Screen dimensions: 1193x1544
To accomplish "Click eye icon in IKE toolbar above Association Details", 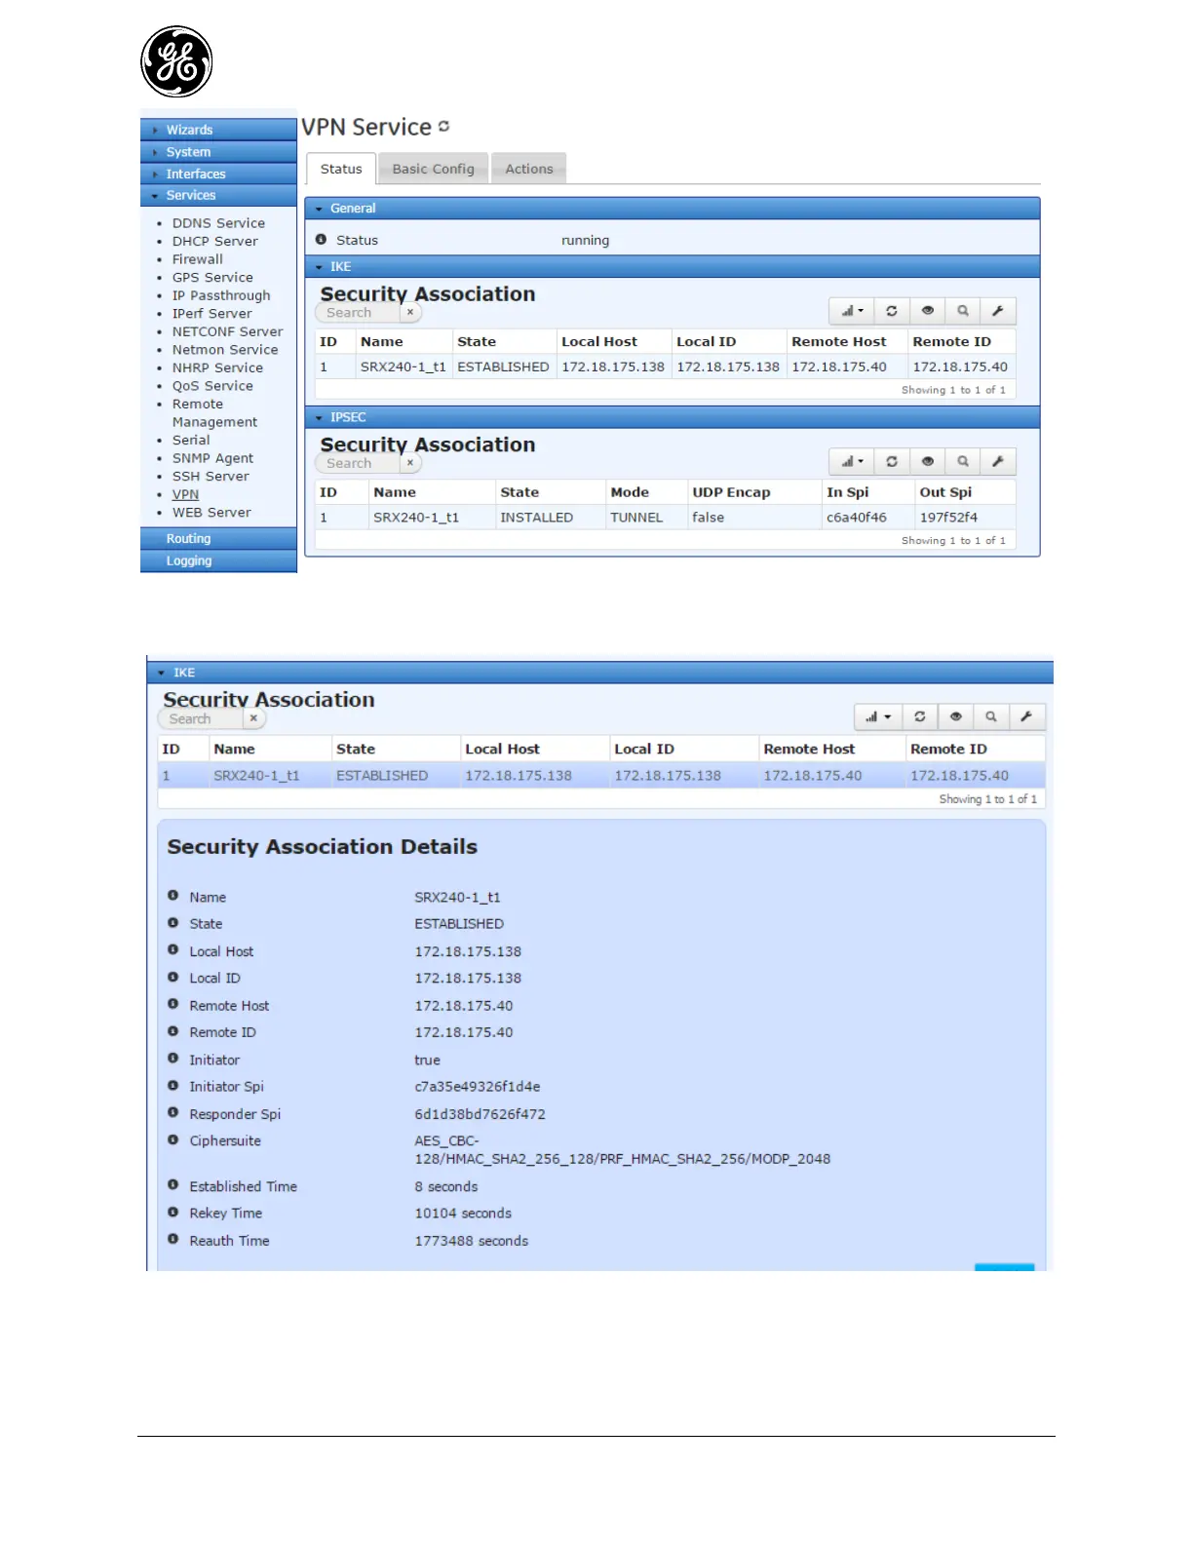I will pos(956,717).
